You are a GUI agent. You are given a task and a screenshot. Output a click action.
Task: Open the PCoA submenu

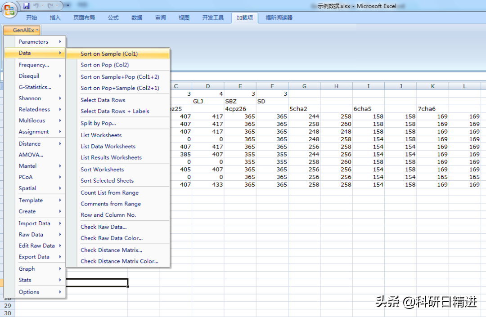click(35, 177)
